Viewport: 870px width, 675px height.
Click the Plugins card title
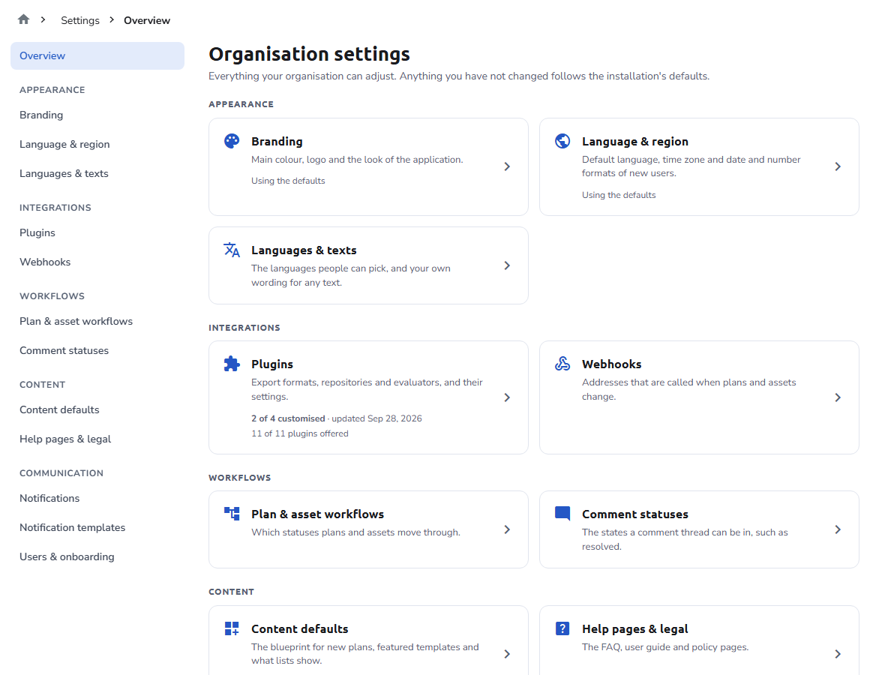pyautogui.click(x=271, y=364)
